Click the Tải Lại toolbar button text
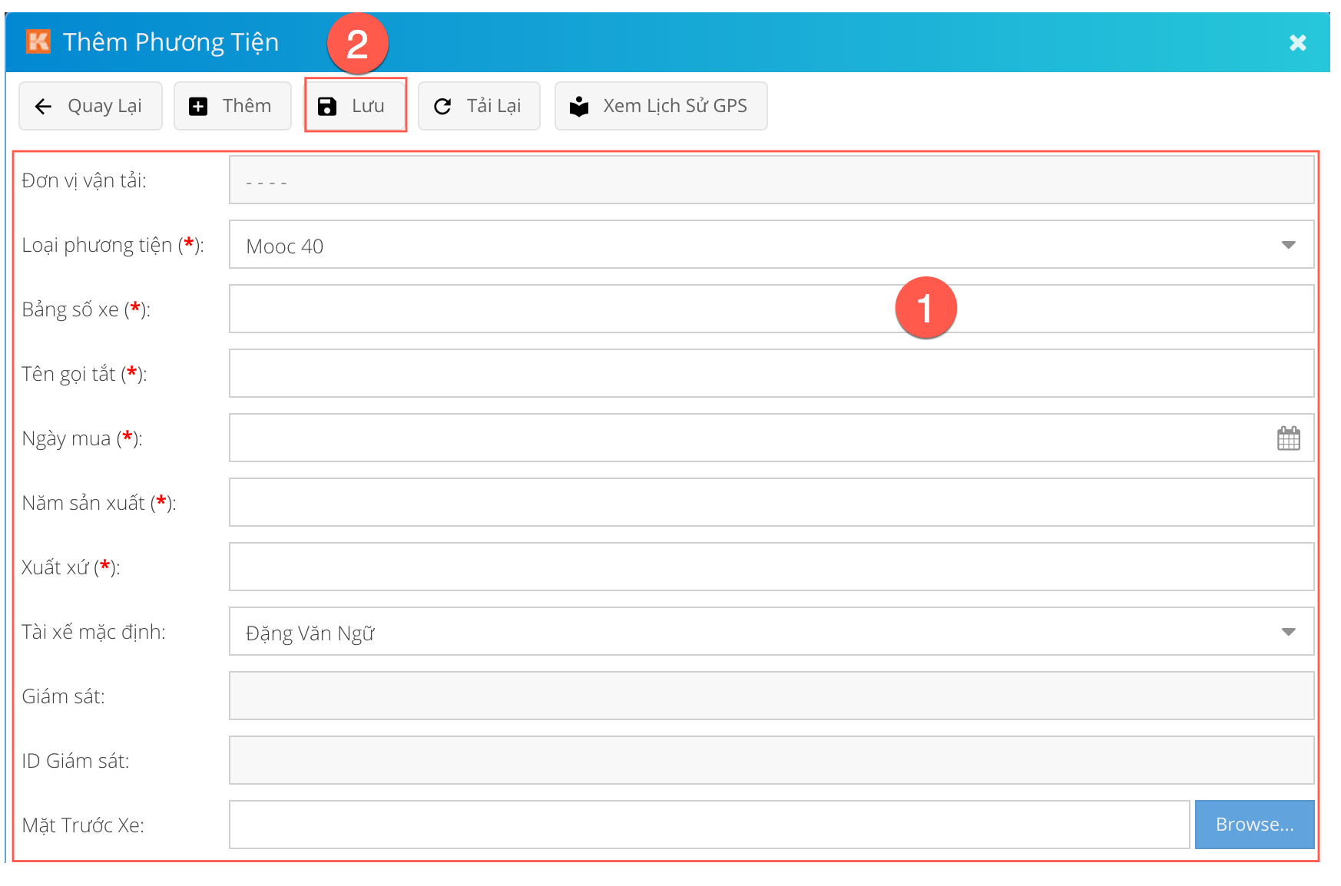 click(493, 106)
